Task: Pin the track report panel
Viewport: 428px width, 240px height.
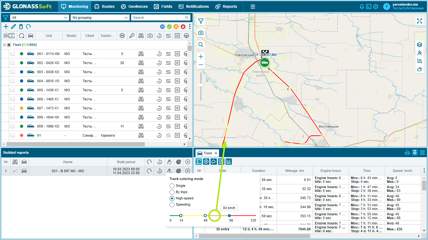Action: 415,152
